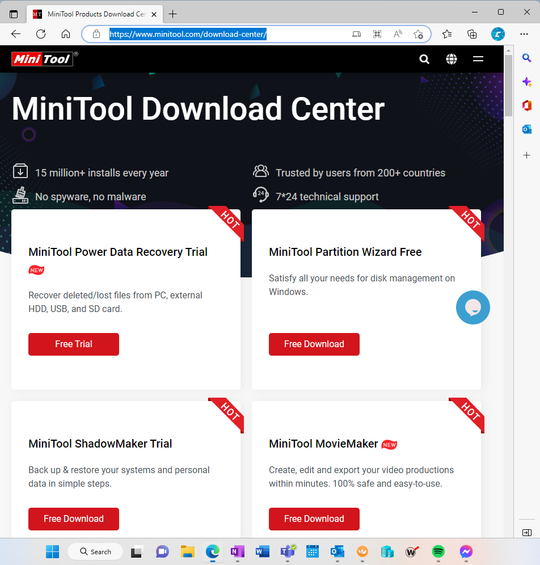Open Task View on the taskbar

pyautogui.click(x=136, y=551)
